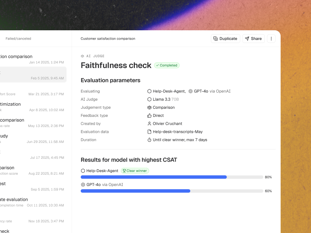Select the list entry dated Oct 11 2025, 10:30 AM
311x233 pixels.
point(33,202)
